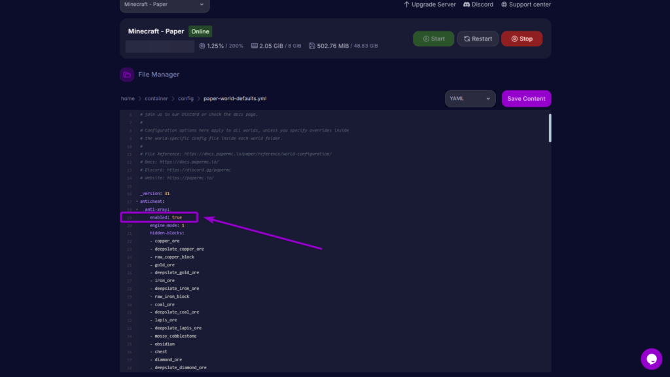The image size is (670, 377).
Task: Collapse the anti-xray section fold arrow
Action: 137,209
